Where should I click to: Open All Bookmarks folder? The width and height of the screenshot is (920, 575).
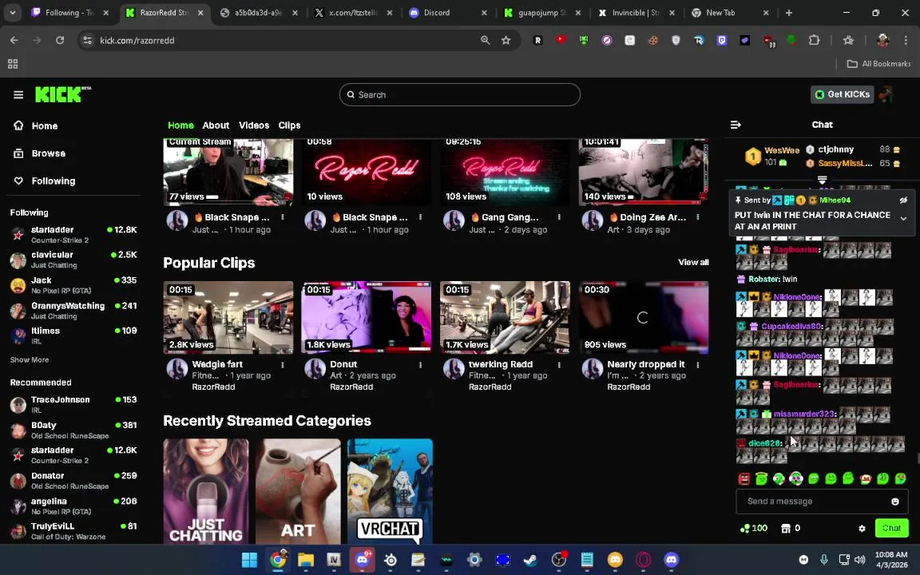879,63
